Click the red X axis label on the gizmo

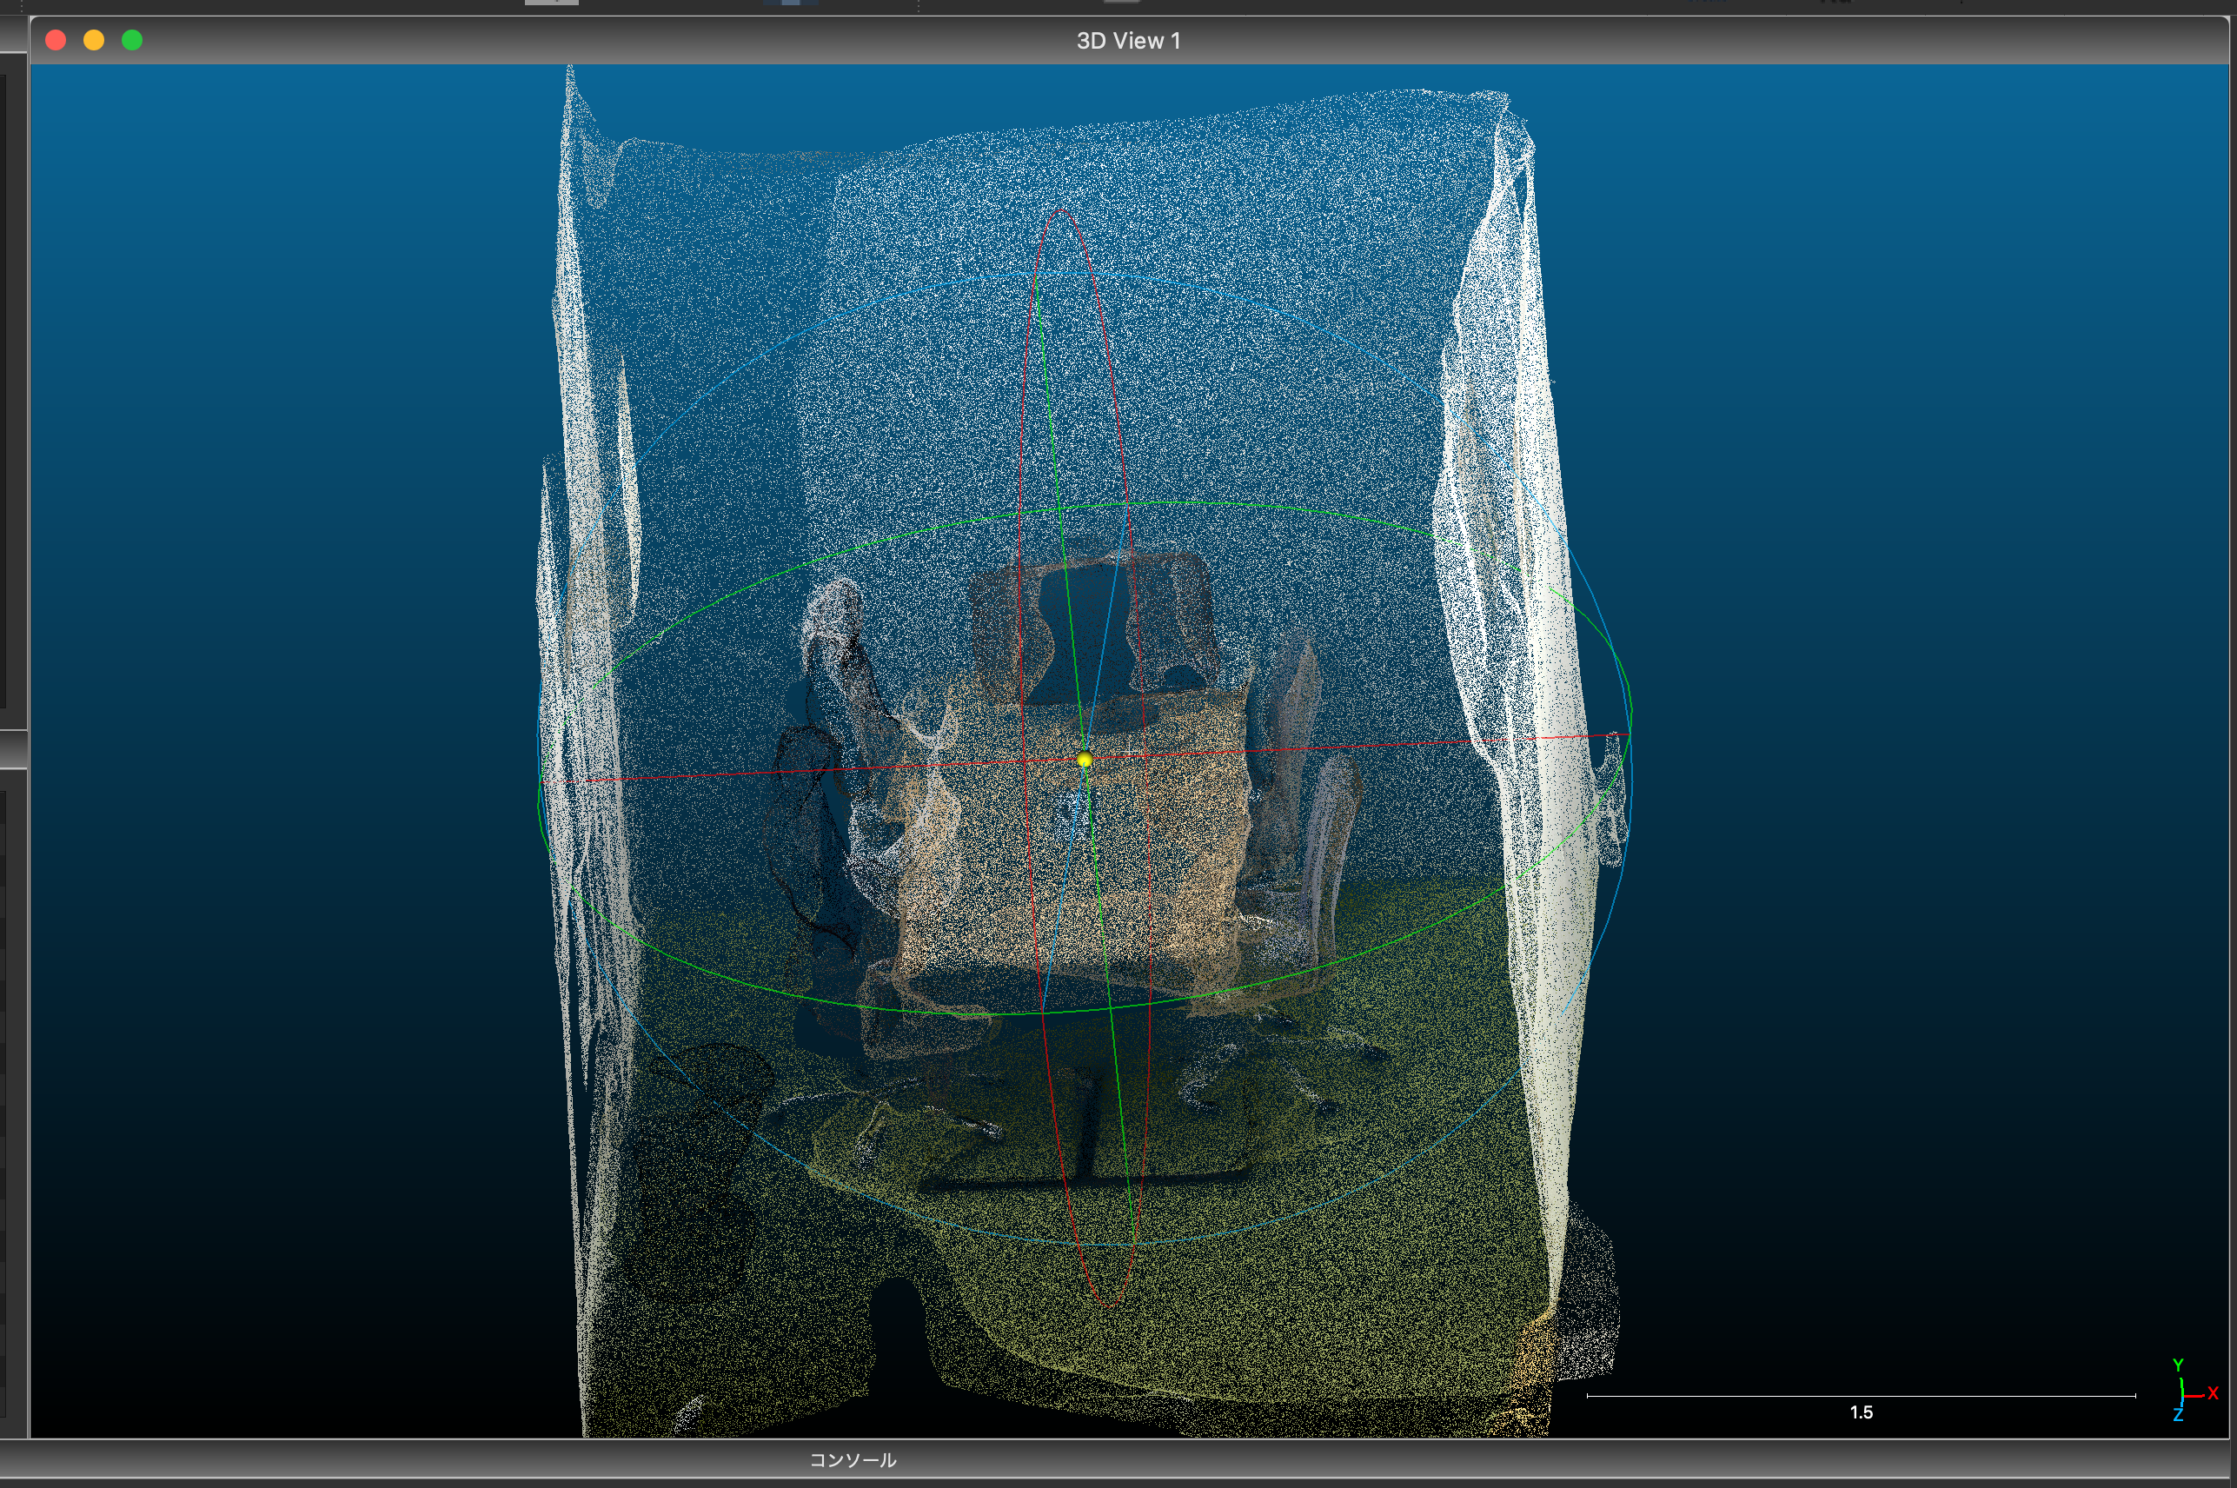pyautogui.click(x=2213, y=1393)
